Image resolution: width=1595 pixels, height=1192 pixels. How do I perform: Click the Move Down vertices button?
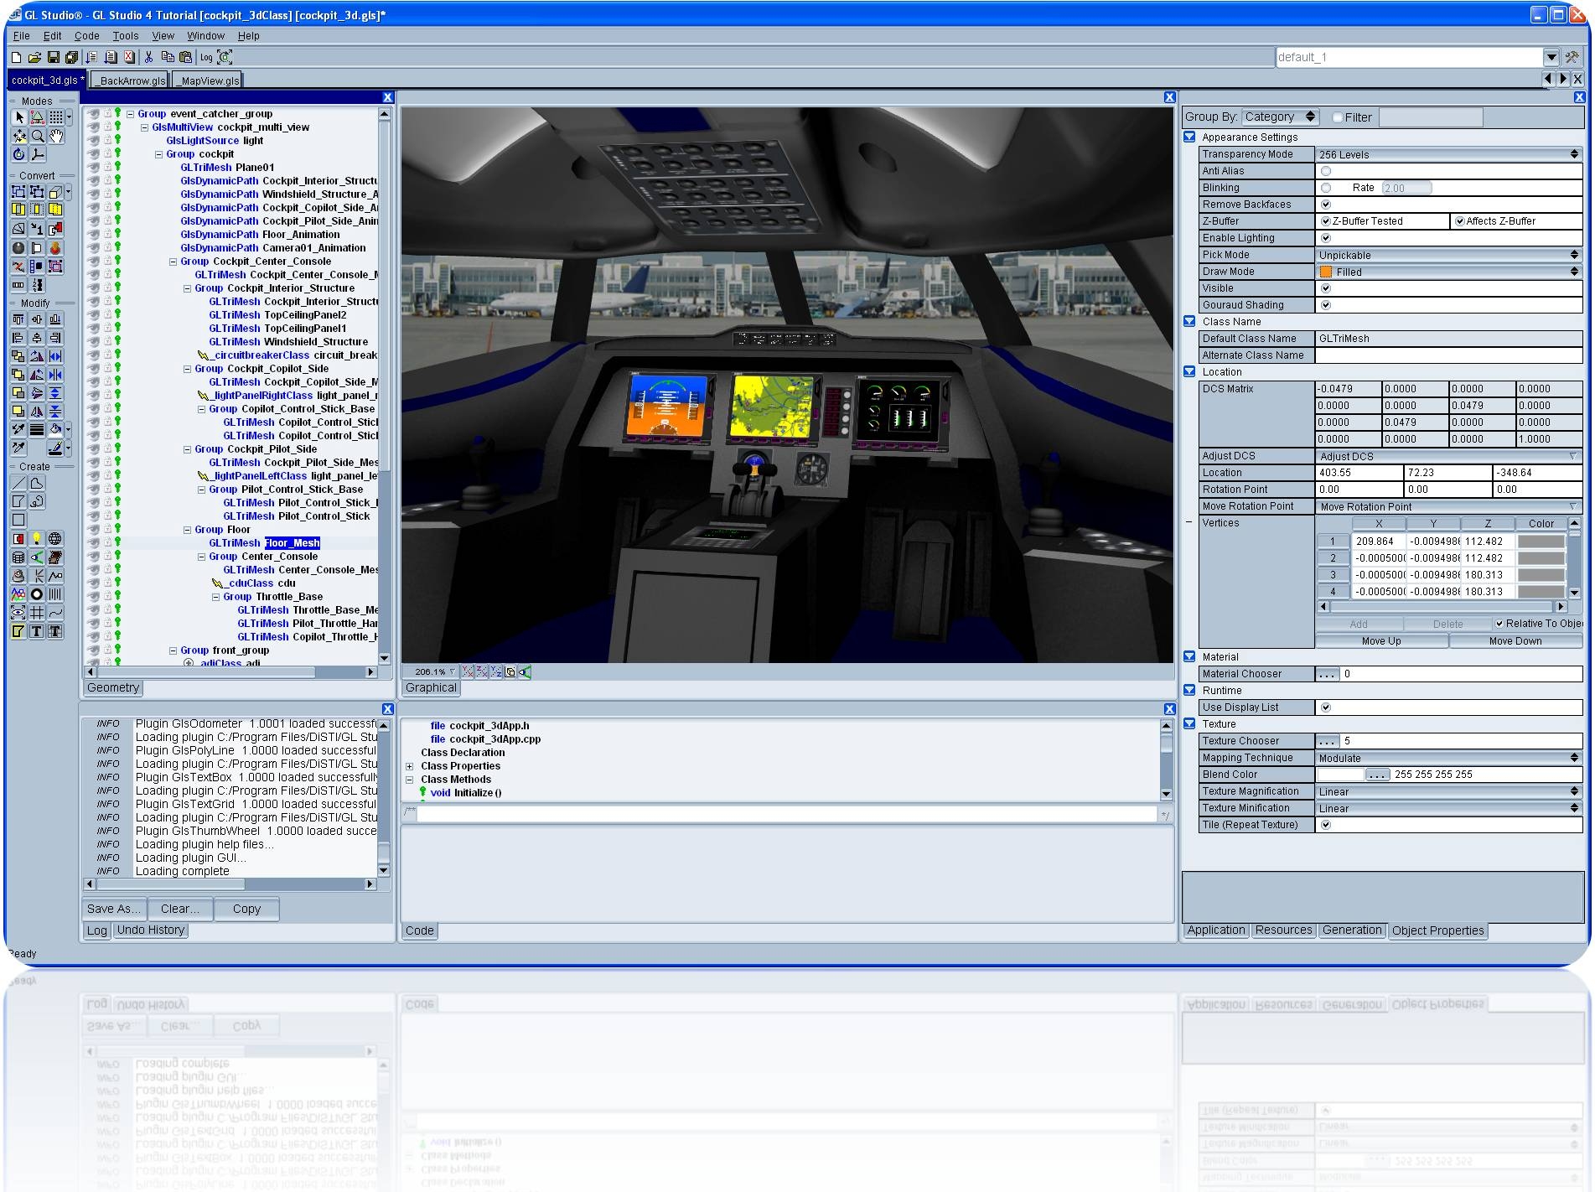tap(1515, 641)
